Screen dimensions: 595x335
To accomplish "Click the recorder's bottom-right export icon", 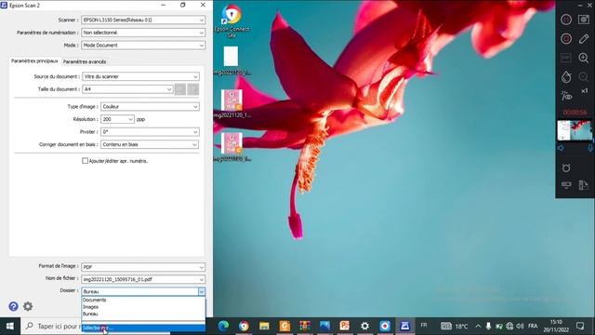I will (584, 185).
